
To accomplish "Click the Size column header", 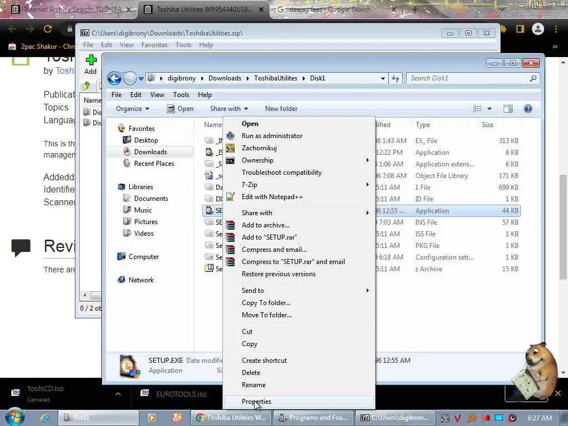I will click(x=500, y=125).
